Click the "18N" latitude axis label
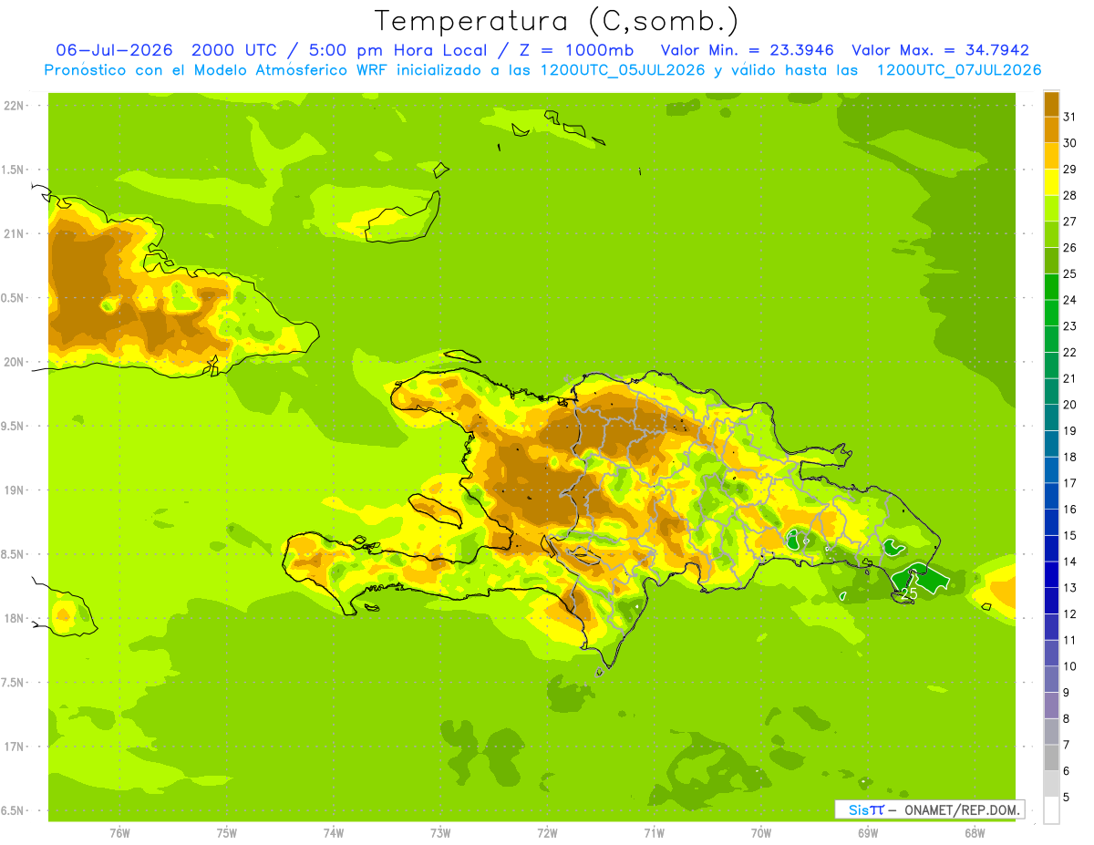 coord(15,618)
